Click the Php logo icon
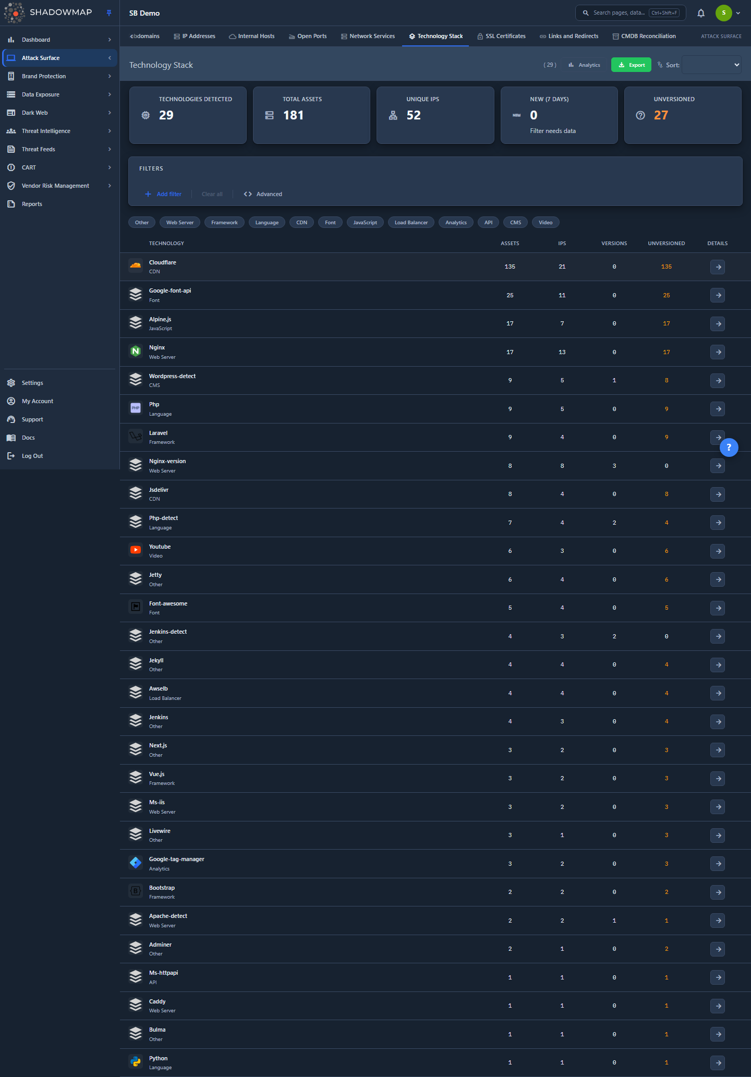This screenshot has width=751, height=1077. (136, 408)
